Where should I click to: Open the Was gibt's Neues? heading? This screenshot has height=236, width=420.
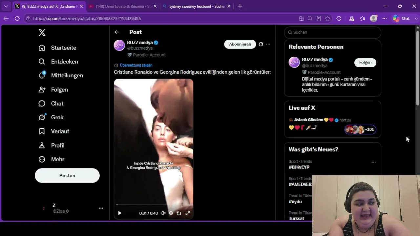tap(313, 149)
